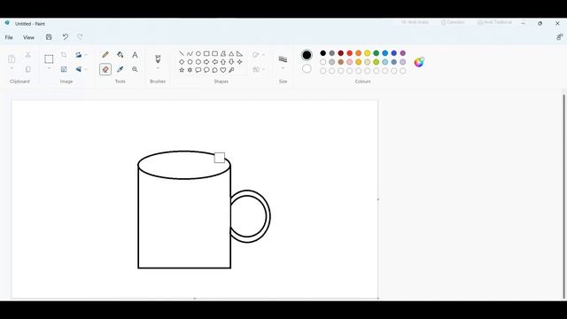567x319 pixels.
Task: Expand the Size dropdown arrow
Action: click(283, 68)
